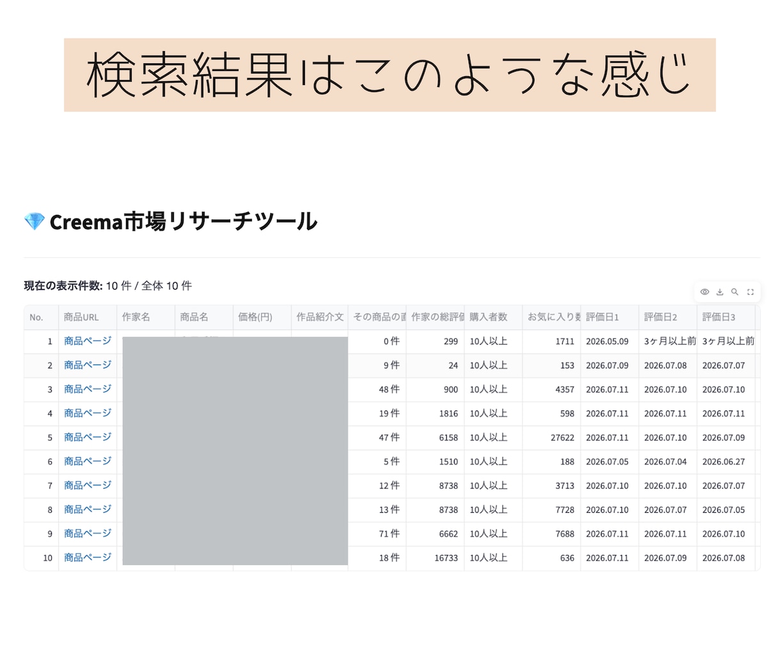The height and width of the screenshot is (649, 780).
Task: Select the cell showing 0 件
Action: coord(377,341)
